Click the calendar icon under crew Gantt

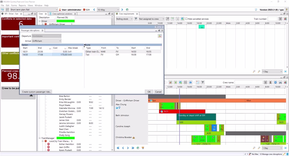point(143,148)
